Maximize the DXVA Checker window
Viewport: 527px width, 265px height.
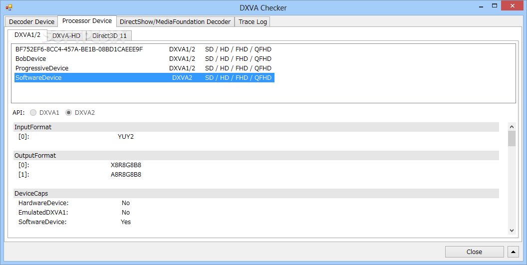click(495, 5)
